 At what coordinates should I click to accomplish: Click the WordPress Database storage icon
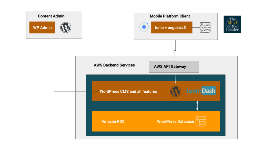coord(201,121)
